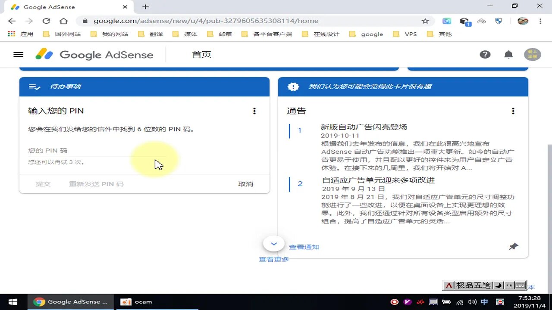Open the Chrome profile avatar
This screenshot has height=310, width=552.
523,21
